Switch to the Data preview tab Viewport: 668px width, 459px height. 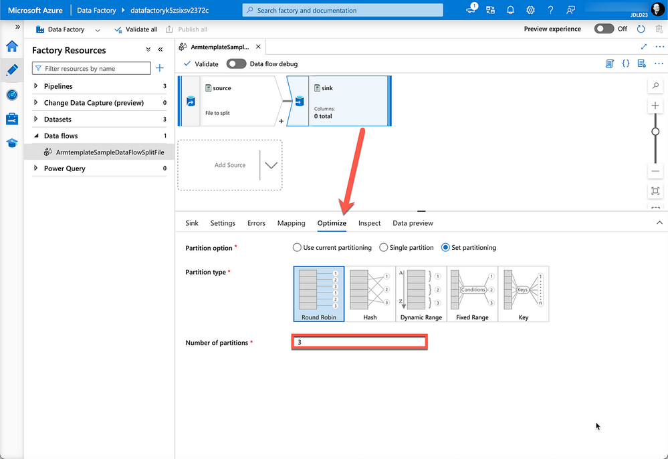(413, 223)
